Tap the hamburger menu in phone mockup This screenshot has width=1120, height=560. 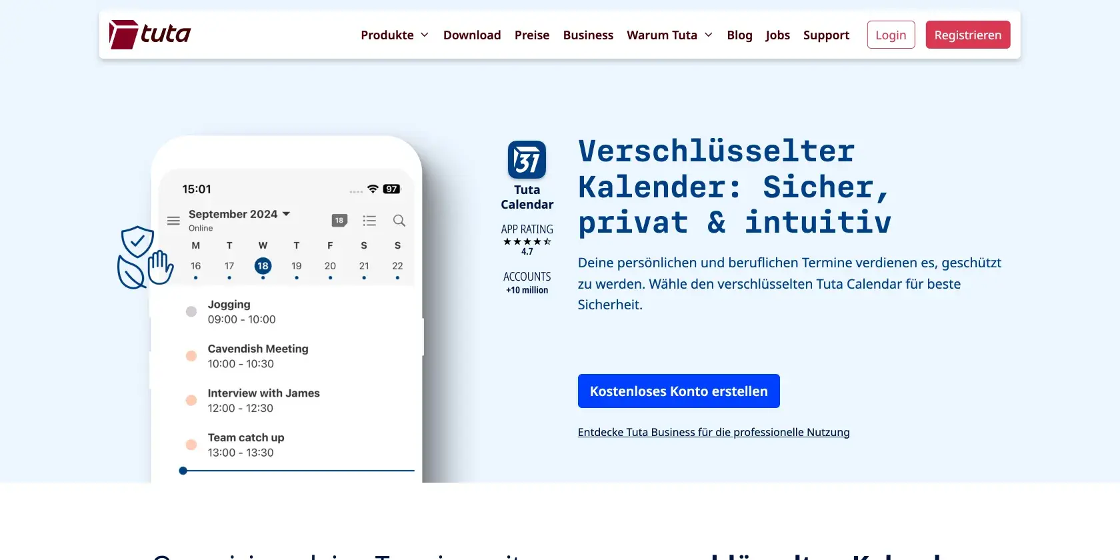point(173,221)
